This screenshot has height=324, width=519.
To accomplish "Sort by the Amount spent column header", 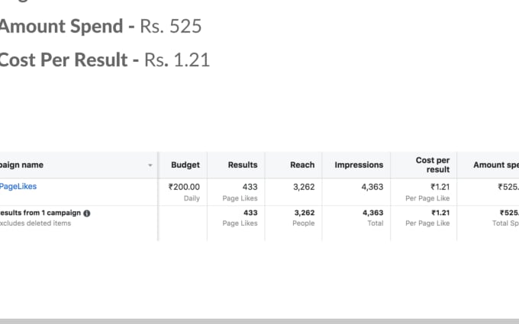I will tap(496, 165).
